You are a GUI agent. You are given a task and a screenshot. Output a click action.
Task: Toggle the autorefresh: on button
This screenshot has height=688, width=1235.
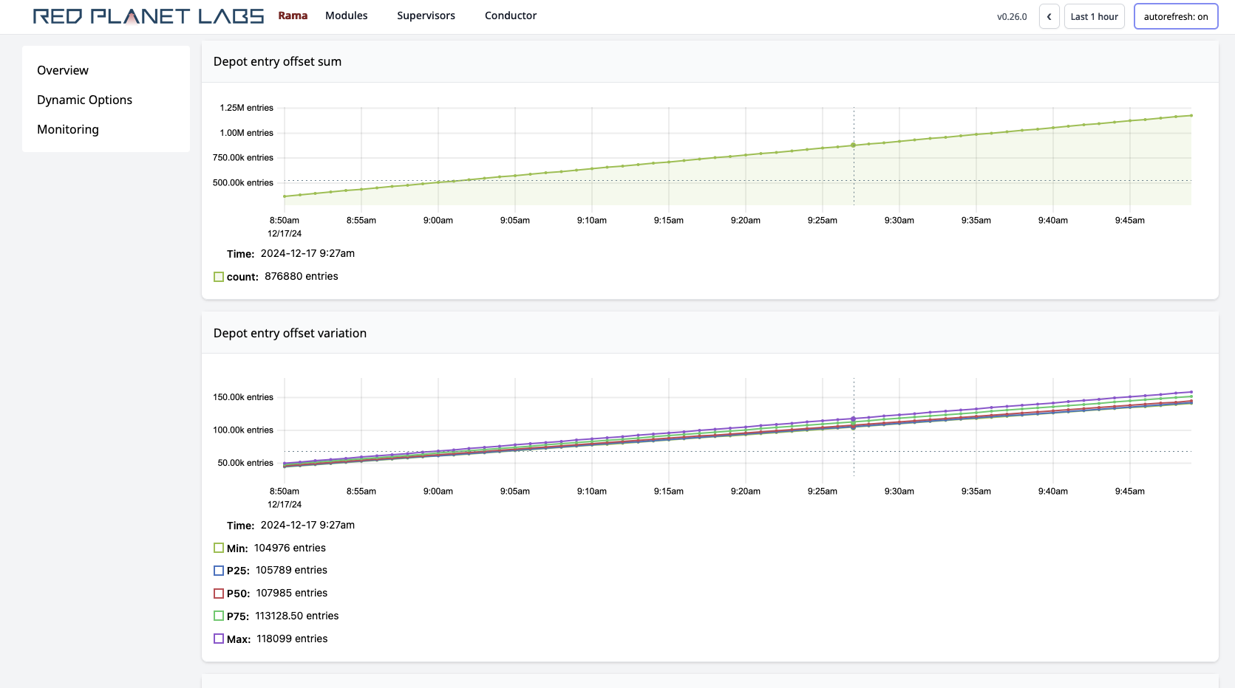point(1176,16)
